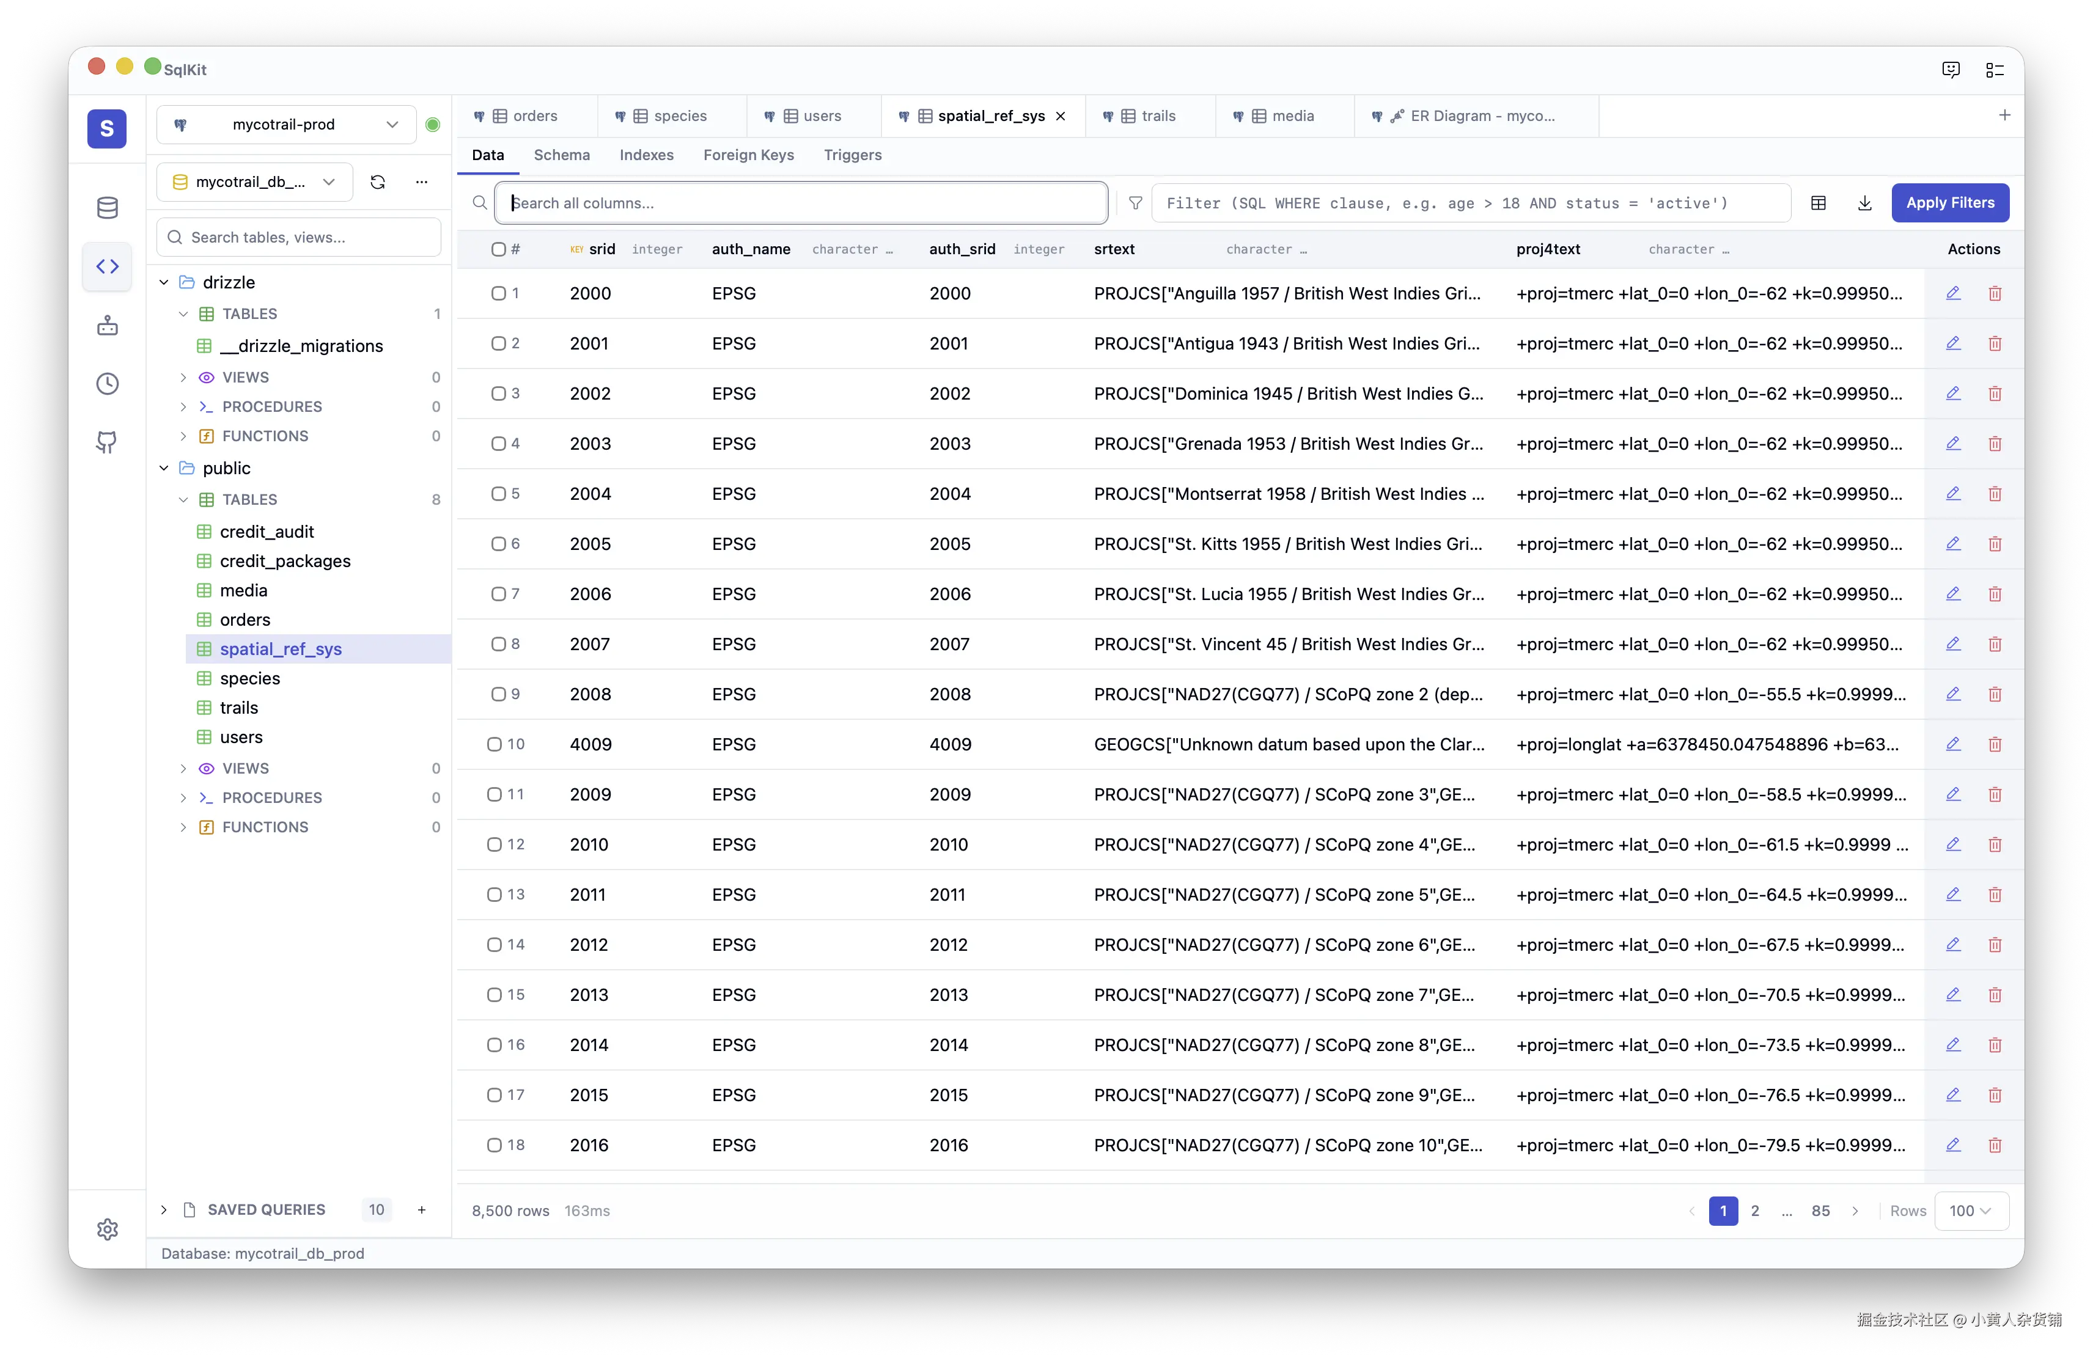
Task: Open the ER Diagram tab
Action: coord(1477,116)
